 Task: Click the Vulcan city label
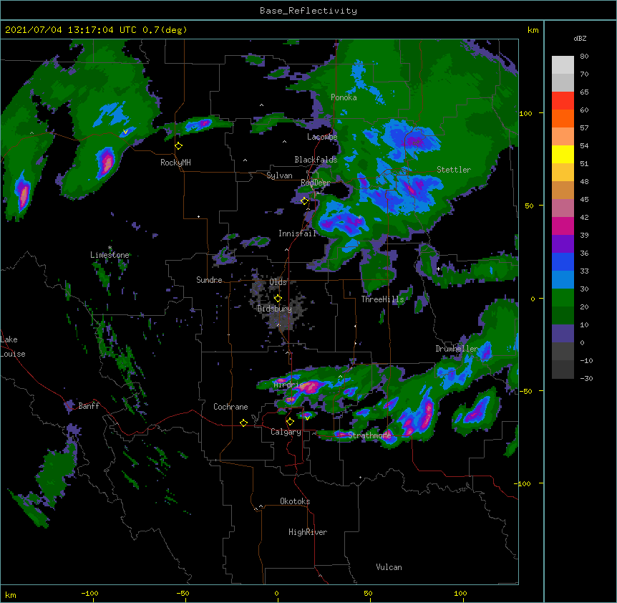pyautogui.click(x=389, y=567)
